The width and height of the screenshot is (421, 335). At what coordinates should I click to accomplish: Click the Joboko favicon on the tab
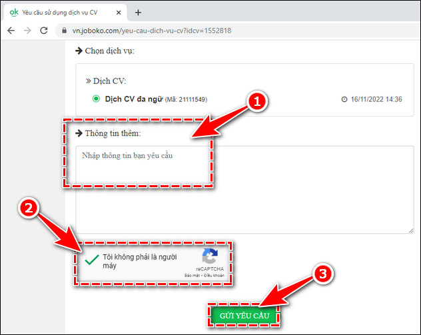point(13,12)
